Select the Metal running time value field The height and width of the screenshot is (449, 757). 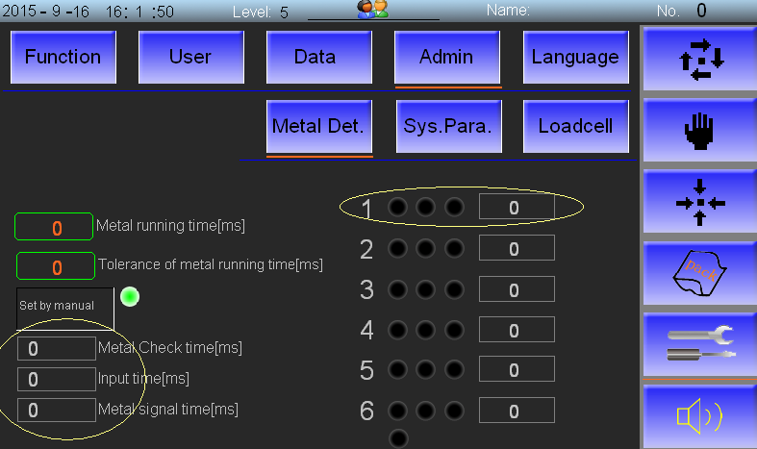54,227
